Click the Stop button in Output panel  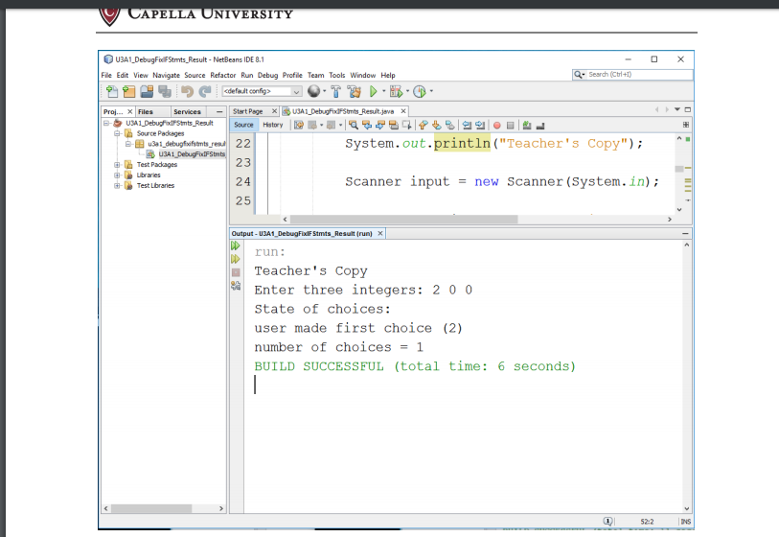(x=236, y=272)
